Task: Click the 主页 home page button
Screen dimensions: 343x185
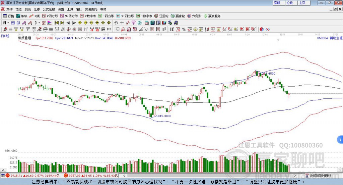Action: point(304,3)
